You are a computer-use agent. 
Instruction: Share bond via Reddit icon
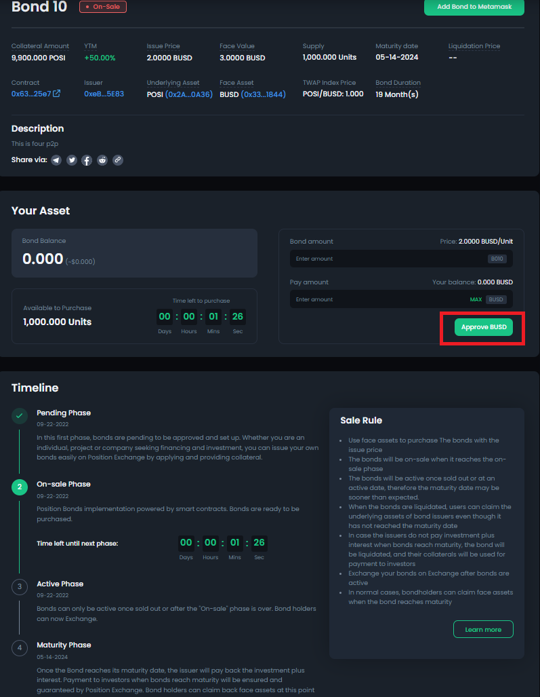pyautogui.click(x=102, y=160)
